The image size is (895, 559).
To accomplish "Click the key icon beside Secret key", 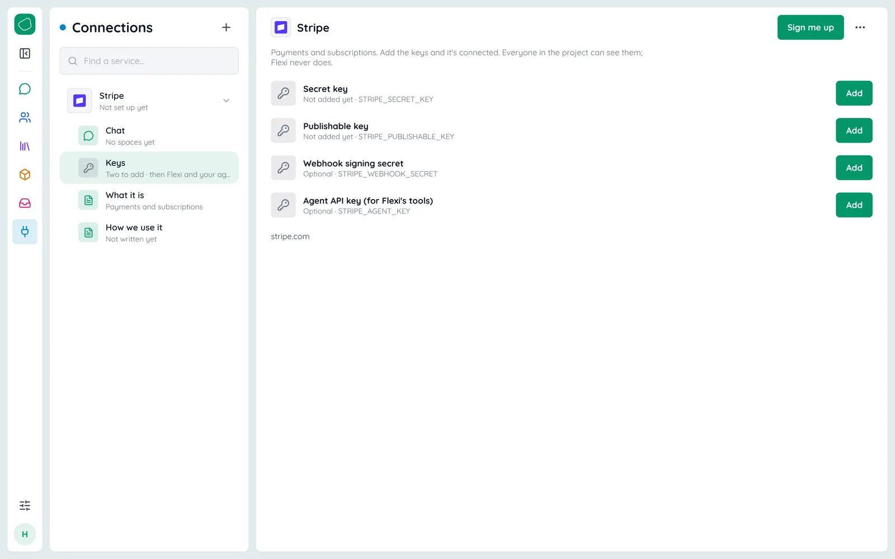I will 284,93.
